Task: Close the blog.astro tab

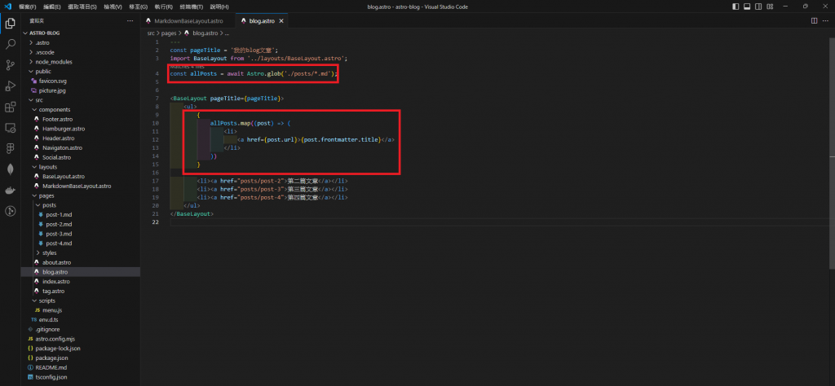Action: [281, 21]
